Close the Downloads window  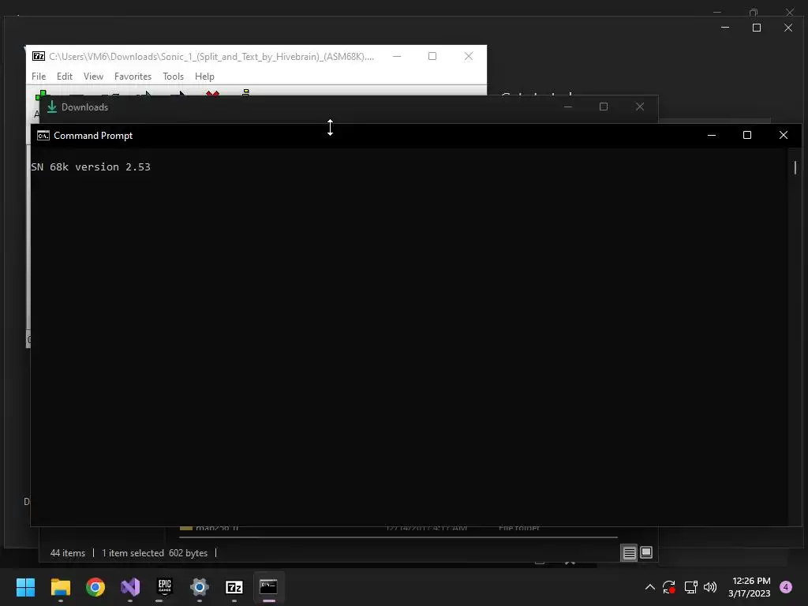tap(640, 107)
